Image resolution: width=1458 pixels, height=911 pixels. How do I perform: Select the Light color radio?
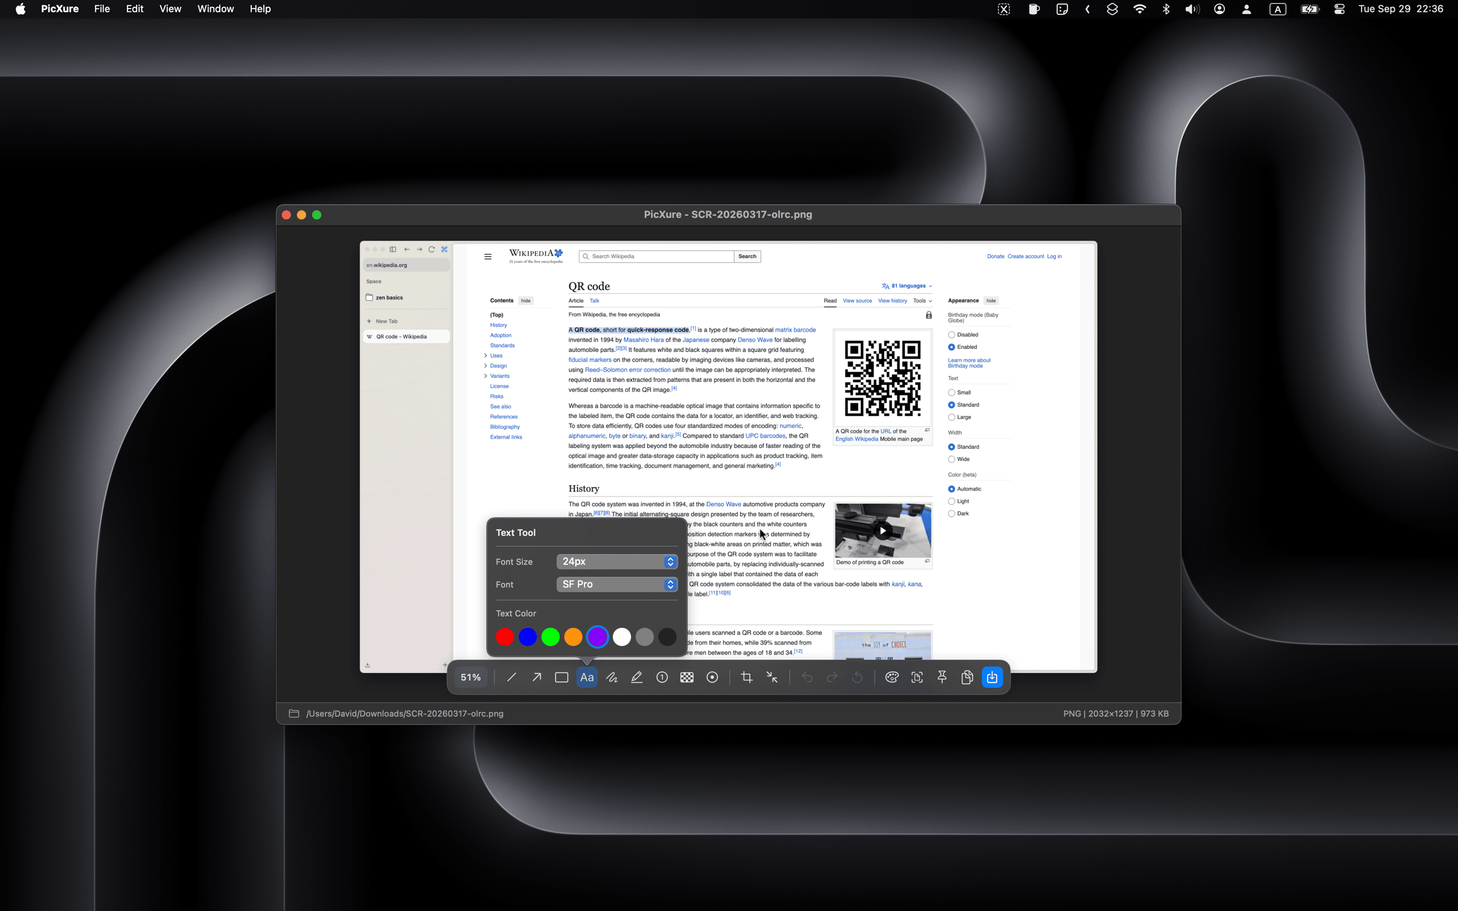point(951,501)
